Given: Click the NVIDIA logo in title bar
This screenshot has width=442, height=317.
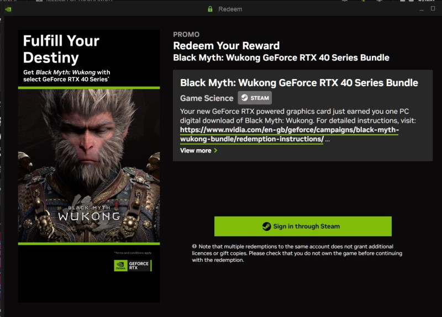Looking at the screenshot, I should click(x=8, y=9).
